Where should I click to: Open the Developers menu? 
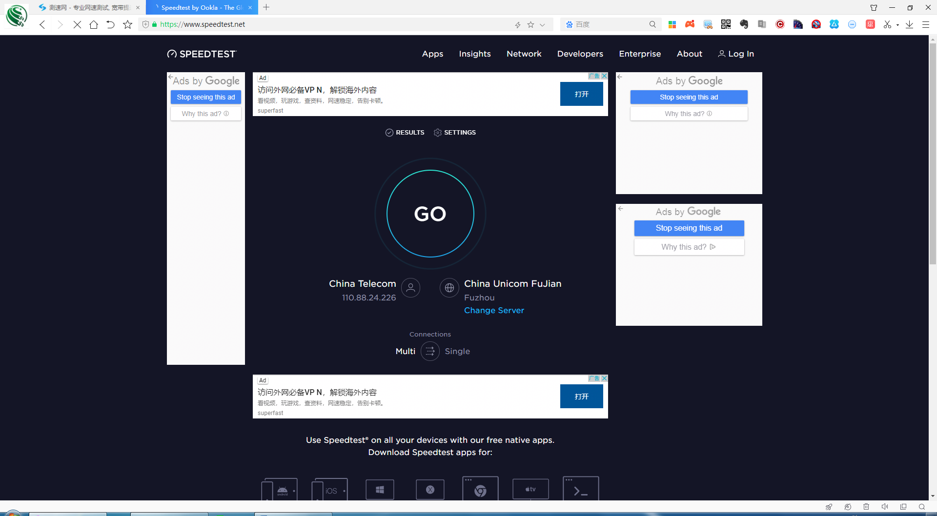click(x=580, y=54)
